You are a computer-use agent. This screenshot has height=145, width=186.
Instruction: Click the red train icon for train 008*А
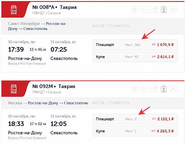tap(14, 10)
